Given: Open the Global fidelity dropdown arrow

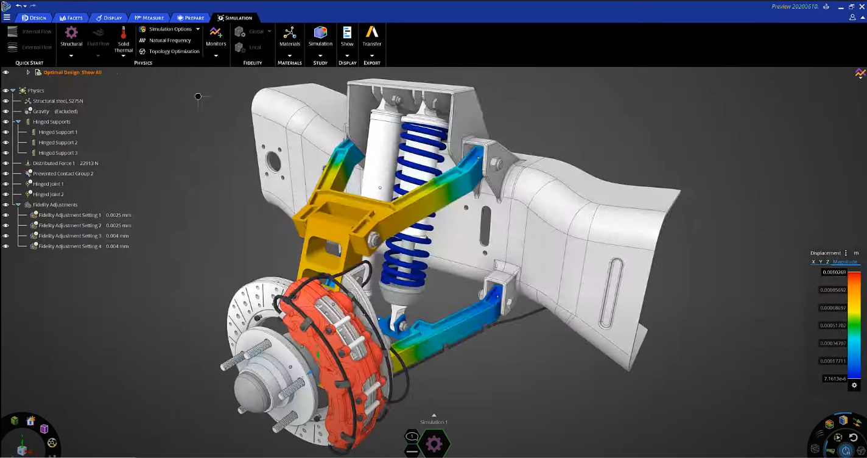Looking at the screenshot, I should coord(269,32).
